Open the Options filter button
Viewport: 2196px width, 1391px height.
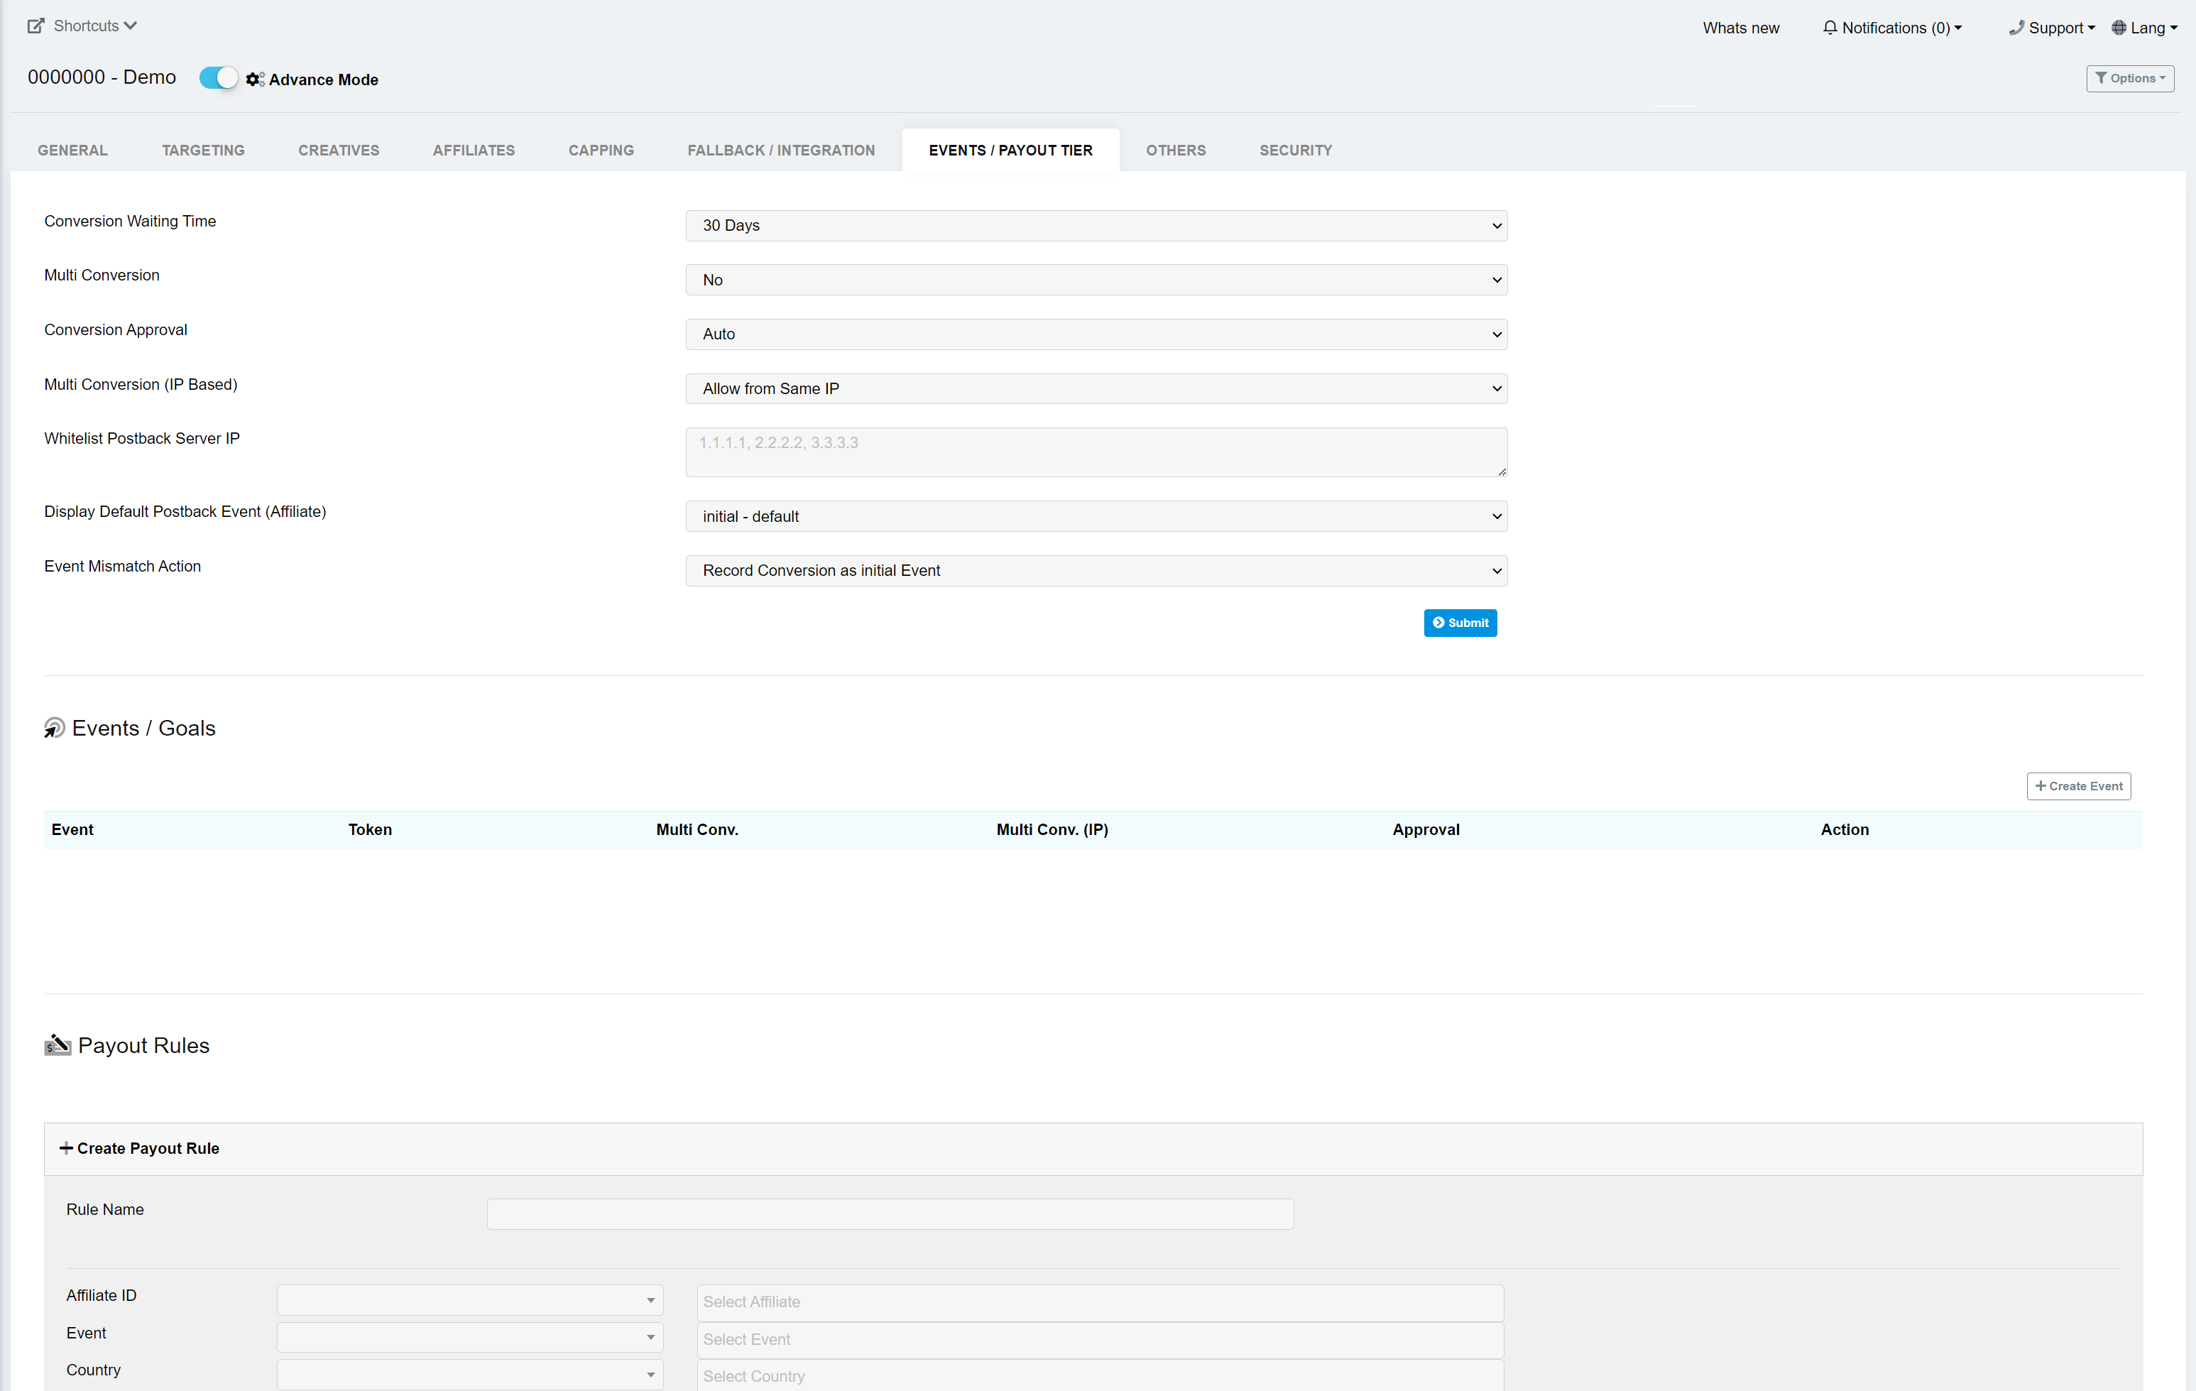point(2129,78)
